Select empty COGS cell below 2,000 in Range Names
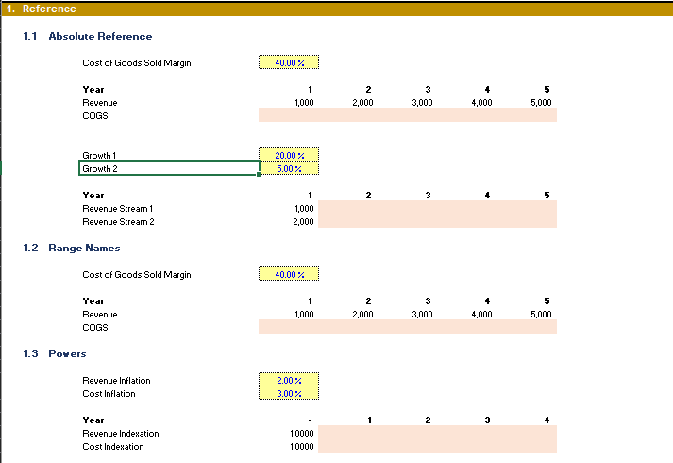 tap(348, 327)
